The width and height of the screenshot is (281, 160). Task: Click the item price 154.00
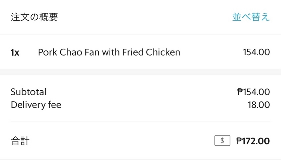(x=256, y=52)
